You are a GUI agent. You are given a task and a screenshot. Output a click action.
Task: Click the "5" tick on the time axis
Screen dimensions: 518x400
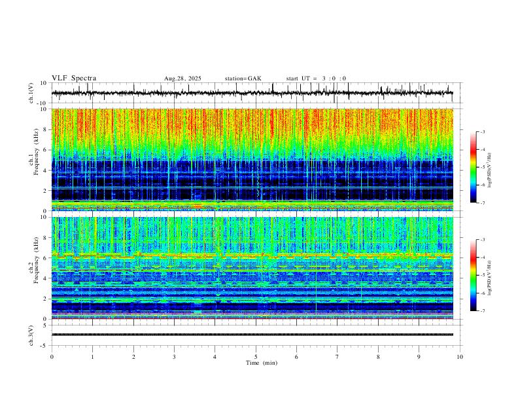[x=256, y=357]
